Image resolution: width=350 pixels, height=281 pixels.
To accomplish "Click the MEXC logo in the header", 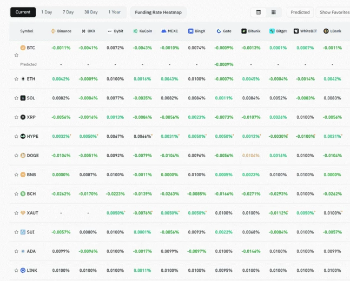I will pos(163,31).
